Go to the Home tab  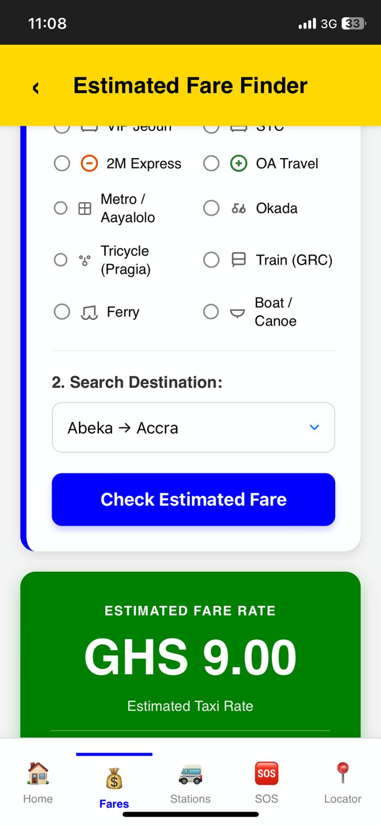tap(38, 784)
